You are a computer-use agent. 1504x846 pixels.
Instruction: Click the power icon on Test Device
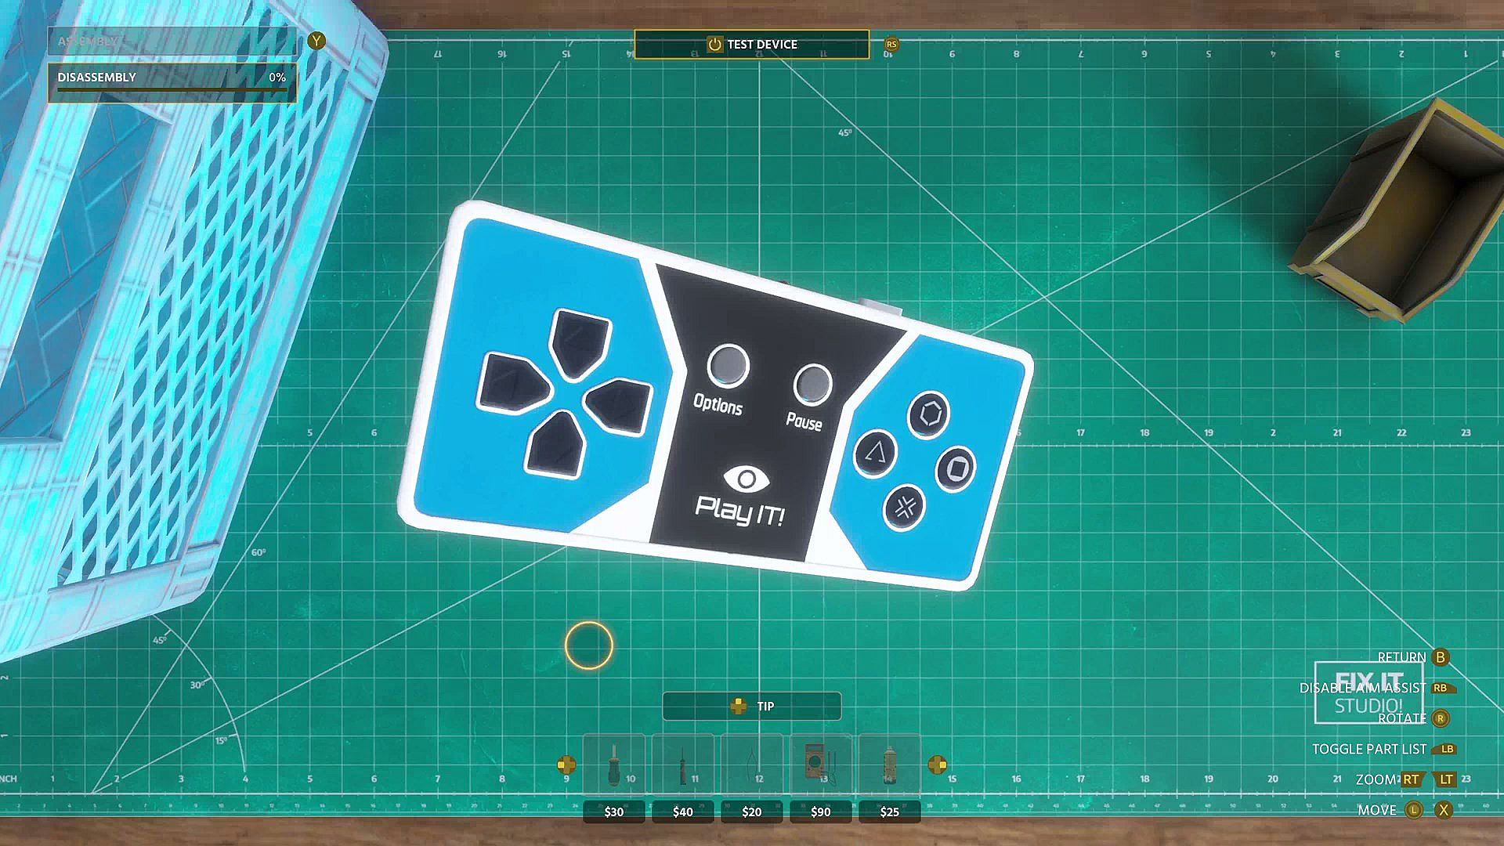(x=714, y=45)
